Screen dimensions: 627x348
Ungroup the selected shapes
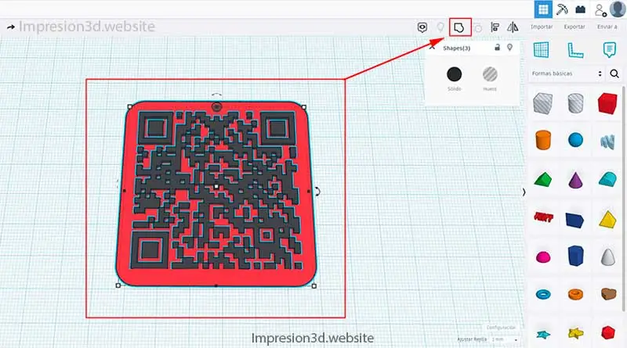click(x=478, y=28)
